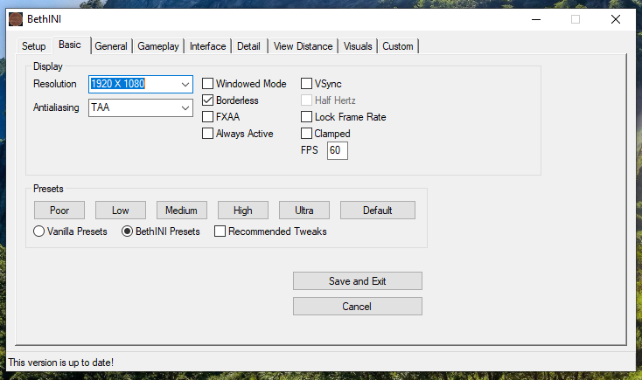Image resolution: width=642 pixels, height=380 pixels.
Task: Enable the Windowed Mode checkbox
Action: click(x=208, y=84)
